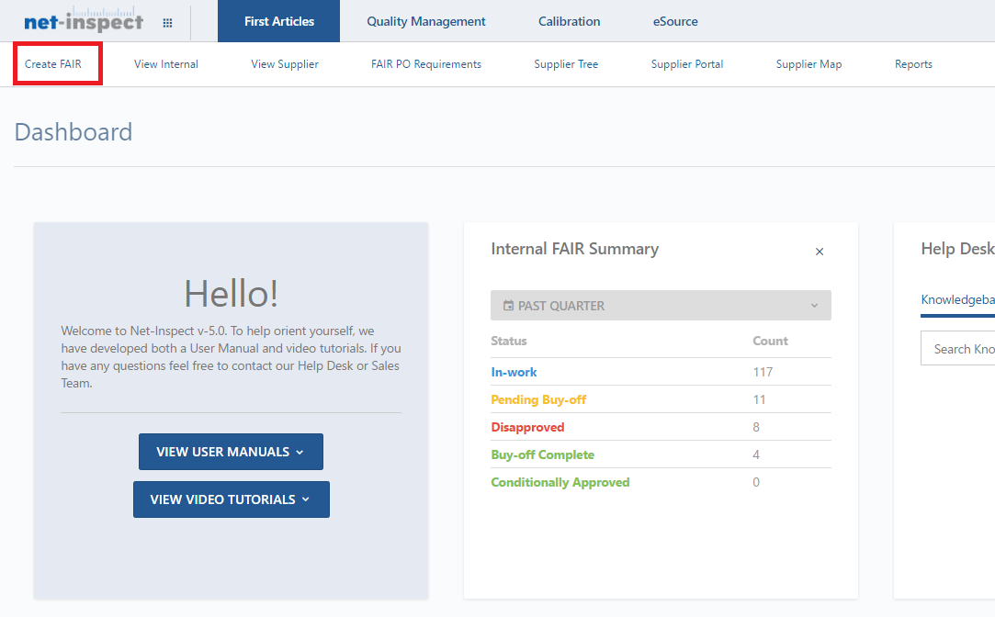995x617 pixels.
Task: Close the Internal FAIR Summary card
Action: [820, 252]
